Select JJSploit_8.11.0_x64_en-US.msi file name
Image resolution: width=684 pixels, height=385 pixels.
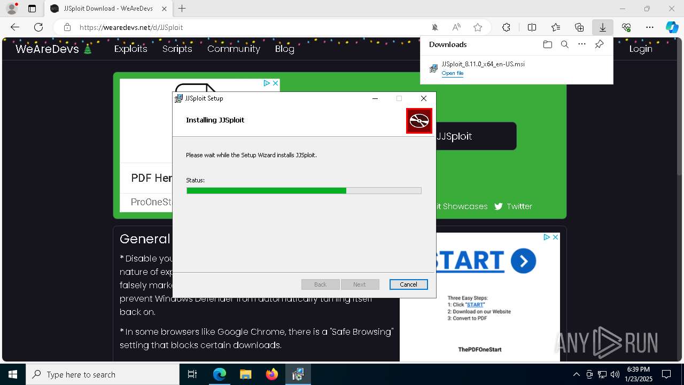(x=483, y=64)
